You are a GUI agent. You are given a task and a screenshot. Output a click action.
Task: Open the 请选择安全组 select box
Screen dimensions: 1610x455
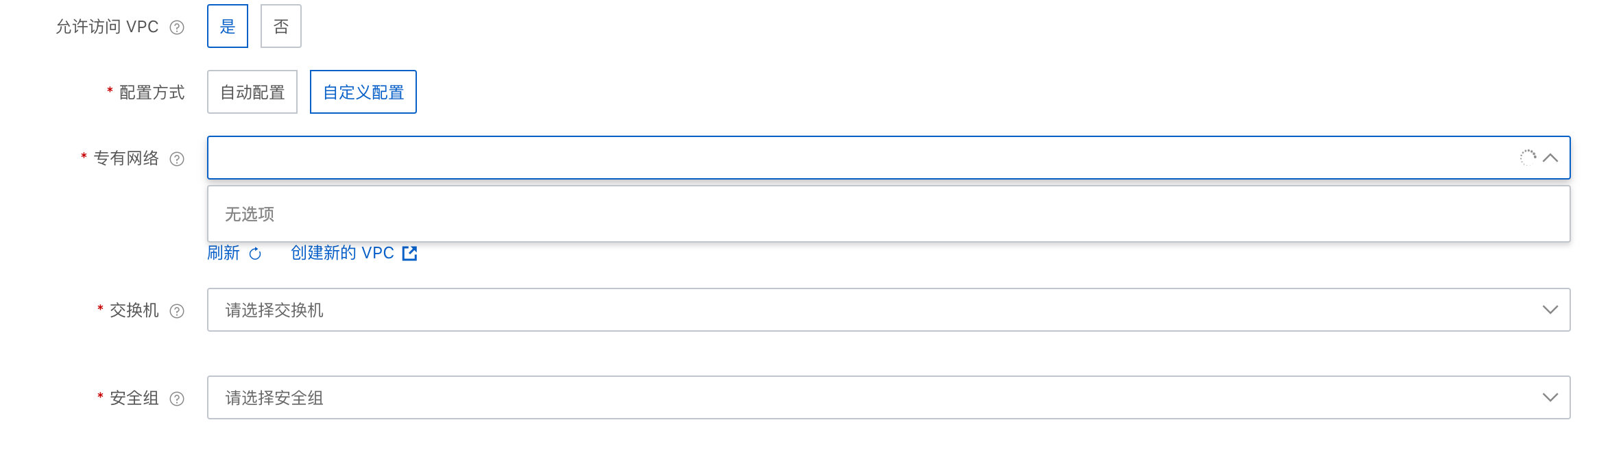pos(889,397)
